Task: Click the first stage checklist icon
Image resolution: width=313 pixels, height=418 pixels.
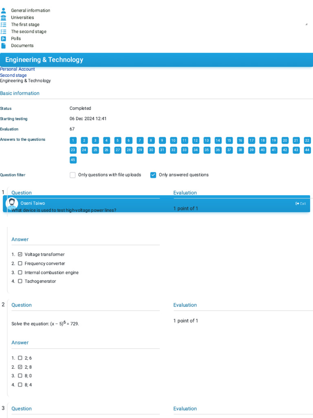Action: [3, 24]
